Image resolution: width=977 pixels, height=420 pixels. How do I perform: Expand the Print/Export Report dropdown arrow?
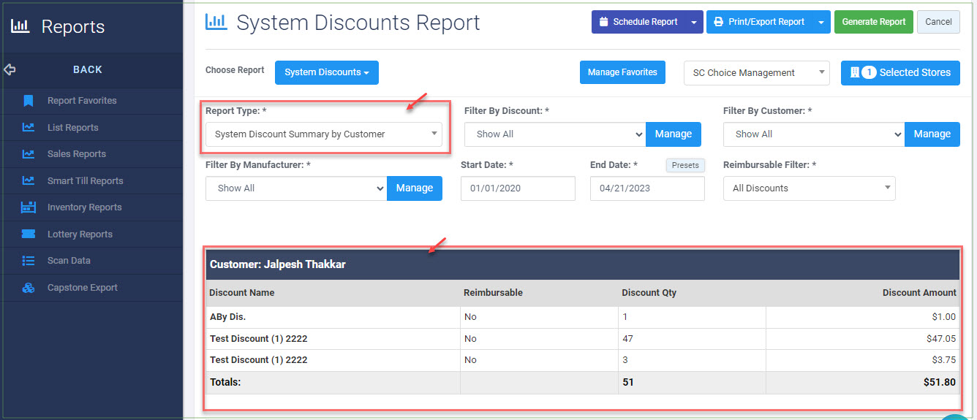pyautogui.click(x=822, y=22)
